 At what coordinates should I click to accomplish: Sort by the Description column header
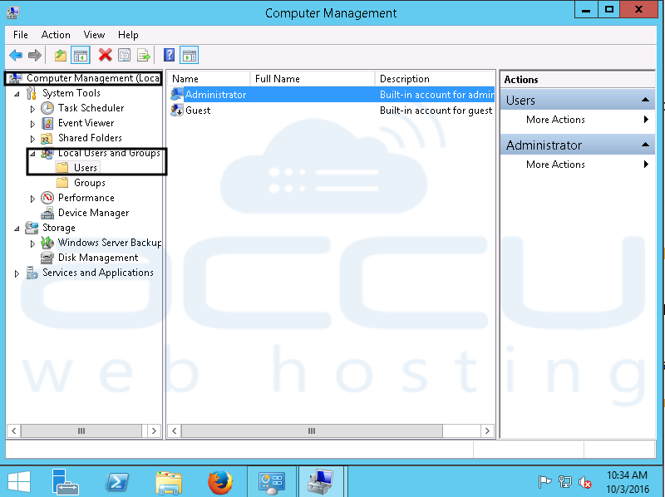coord(435,79)
